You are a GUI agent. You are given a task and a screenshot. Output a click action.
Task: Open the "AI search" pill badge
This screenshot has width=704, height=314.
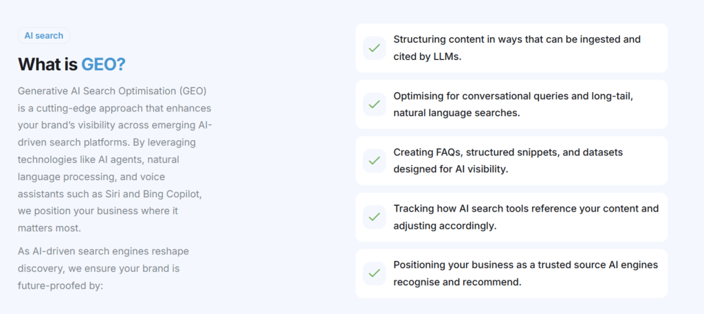(x=44, y=36)
